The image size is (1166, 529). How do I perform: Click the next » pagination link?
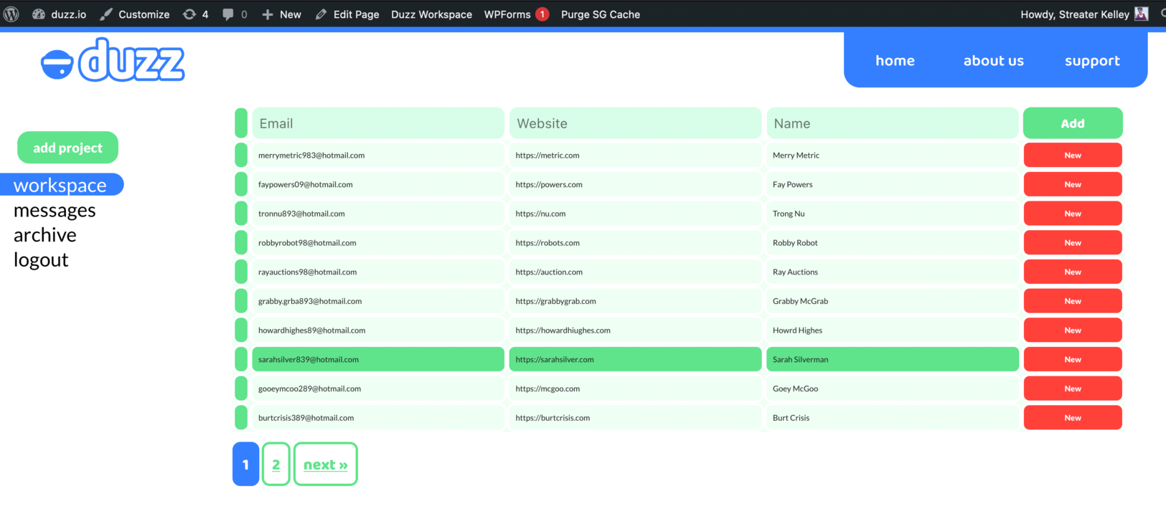coord(326,464)
